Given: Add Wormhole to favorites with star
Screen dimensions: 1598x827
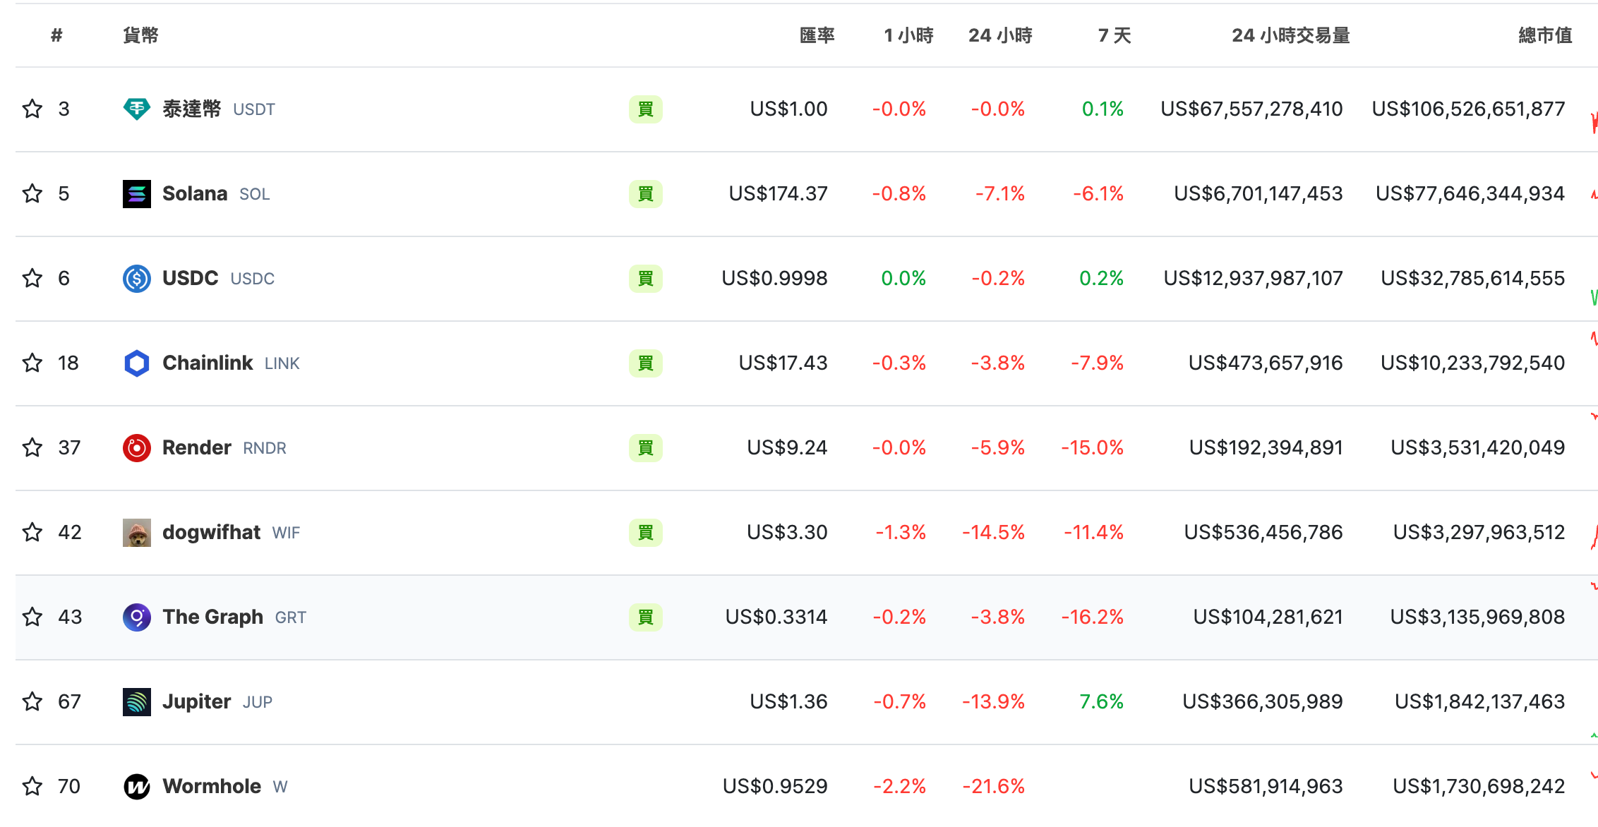Looking at the screenshot, I should [x=32, y=786].
